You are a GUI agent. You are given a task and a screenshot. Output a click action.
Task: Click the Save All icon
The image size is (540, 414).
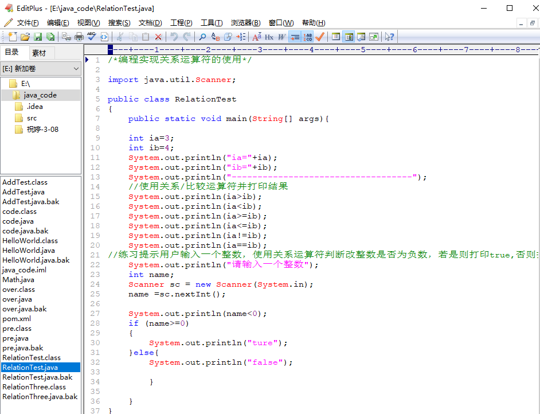tap(50, 37)
